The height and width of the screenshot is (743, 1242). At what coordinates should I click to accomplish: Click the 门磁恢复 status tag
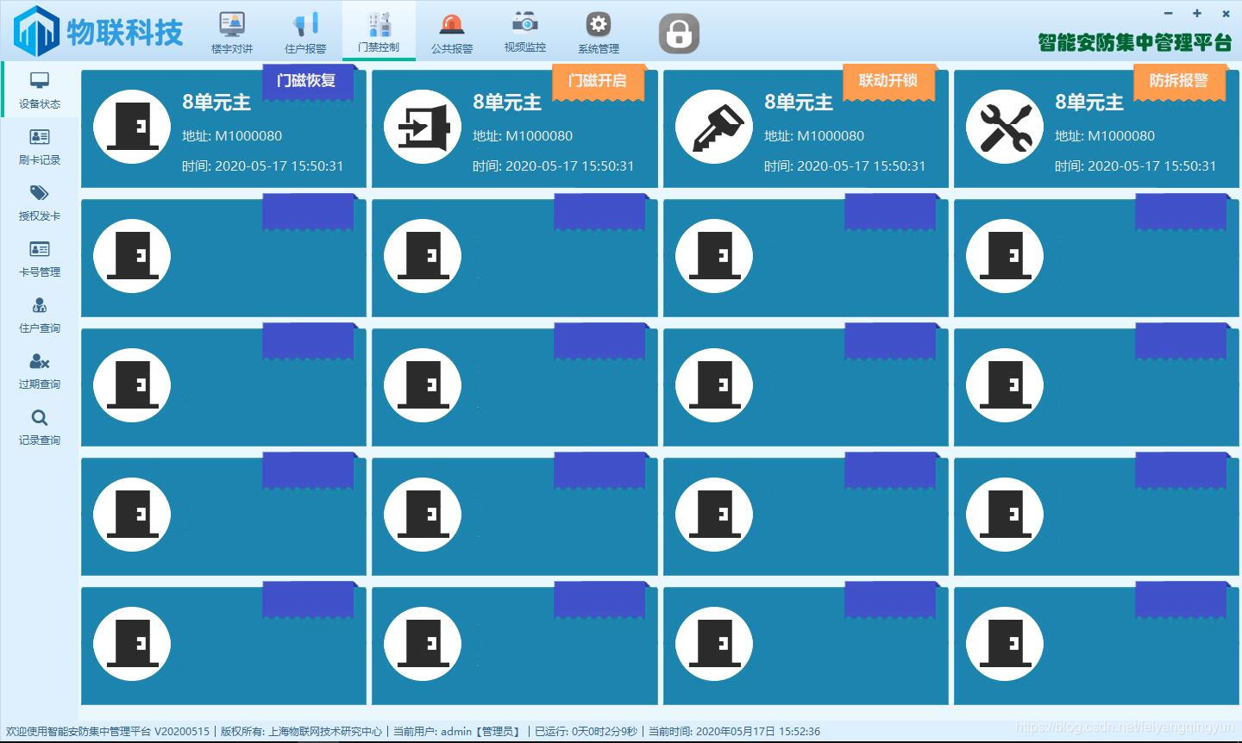coord(308,83)
